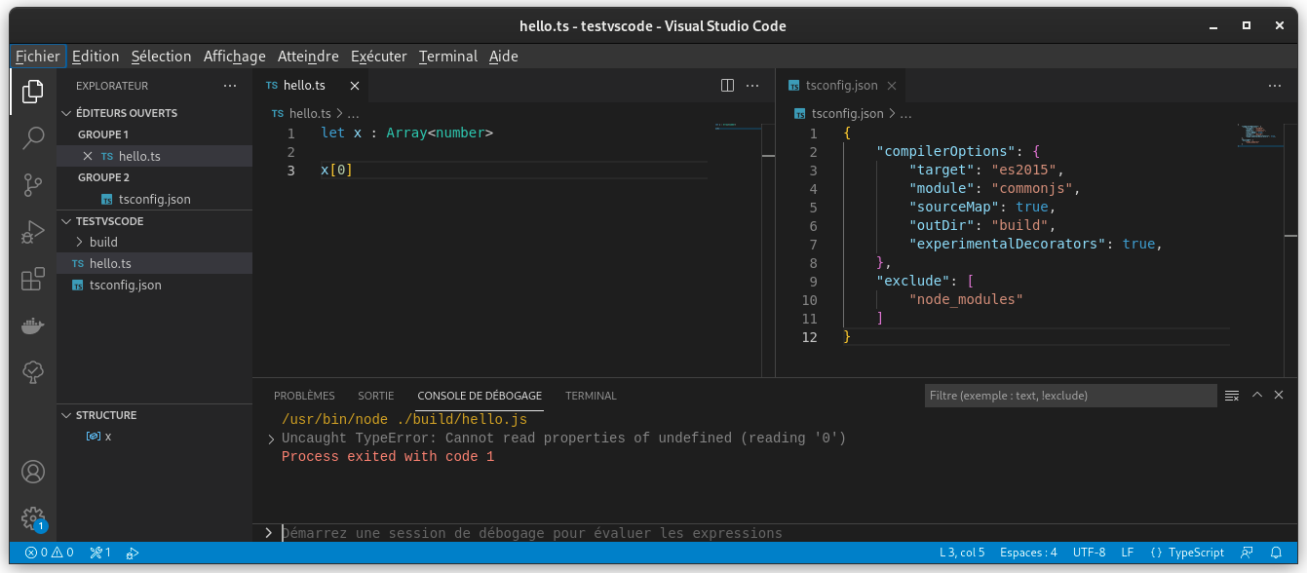The image size is (1307, 573).
Task: Open the Fichier menu
Action: click(38, 57)
